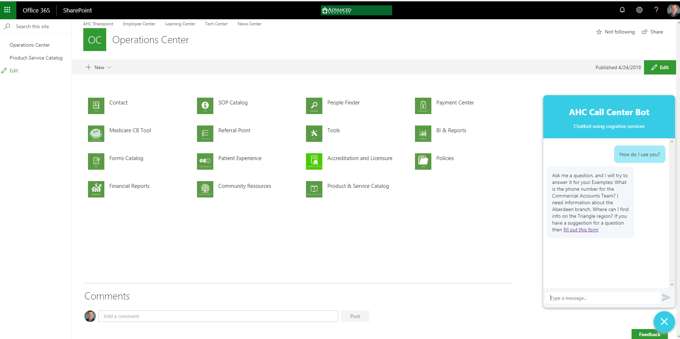Open the Accreditation and Licensure icon

point(314,161)
